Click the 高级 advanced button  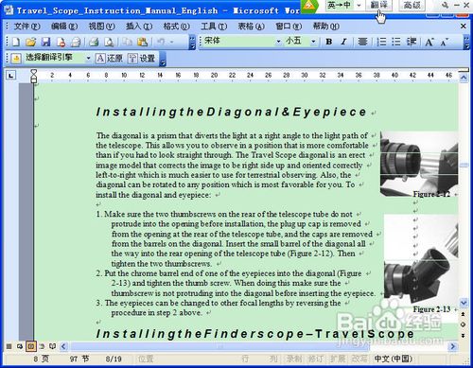412,5
